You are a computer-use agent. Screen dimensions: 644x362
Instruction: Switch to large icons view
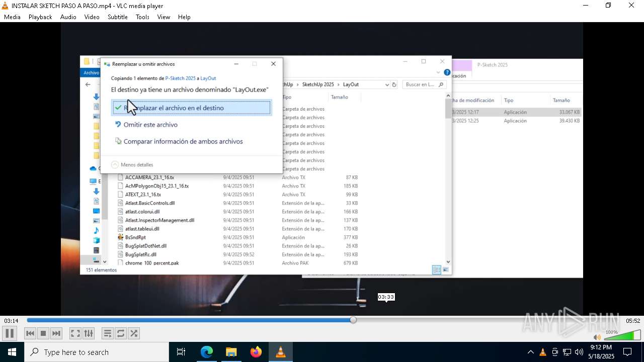pyautogui.click(x=445, y=270)
